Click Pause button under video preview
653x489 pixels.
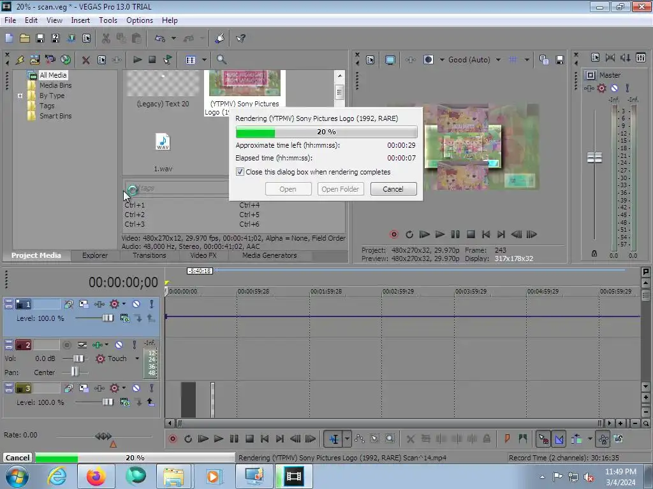(x=455, y=234)
